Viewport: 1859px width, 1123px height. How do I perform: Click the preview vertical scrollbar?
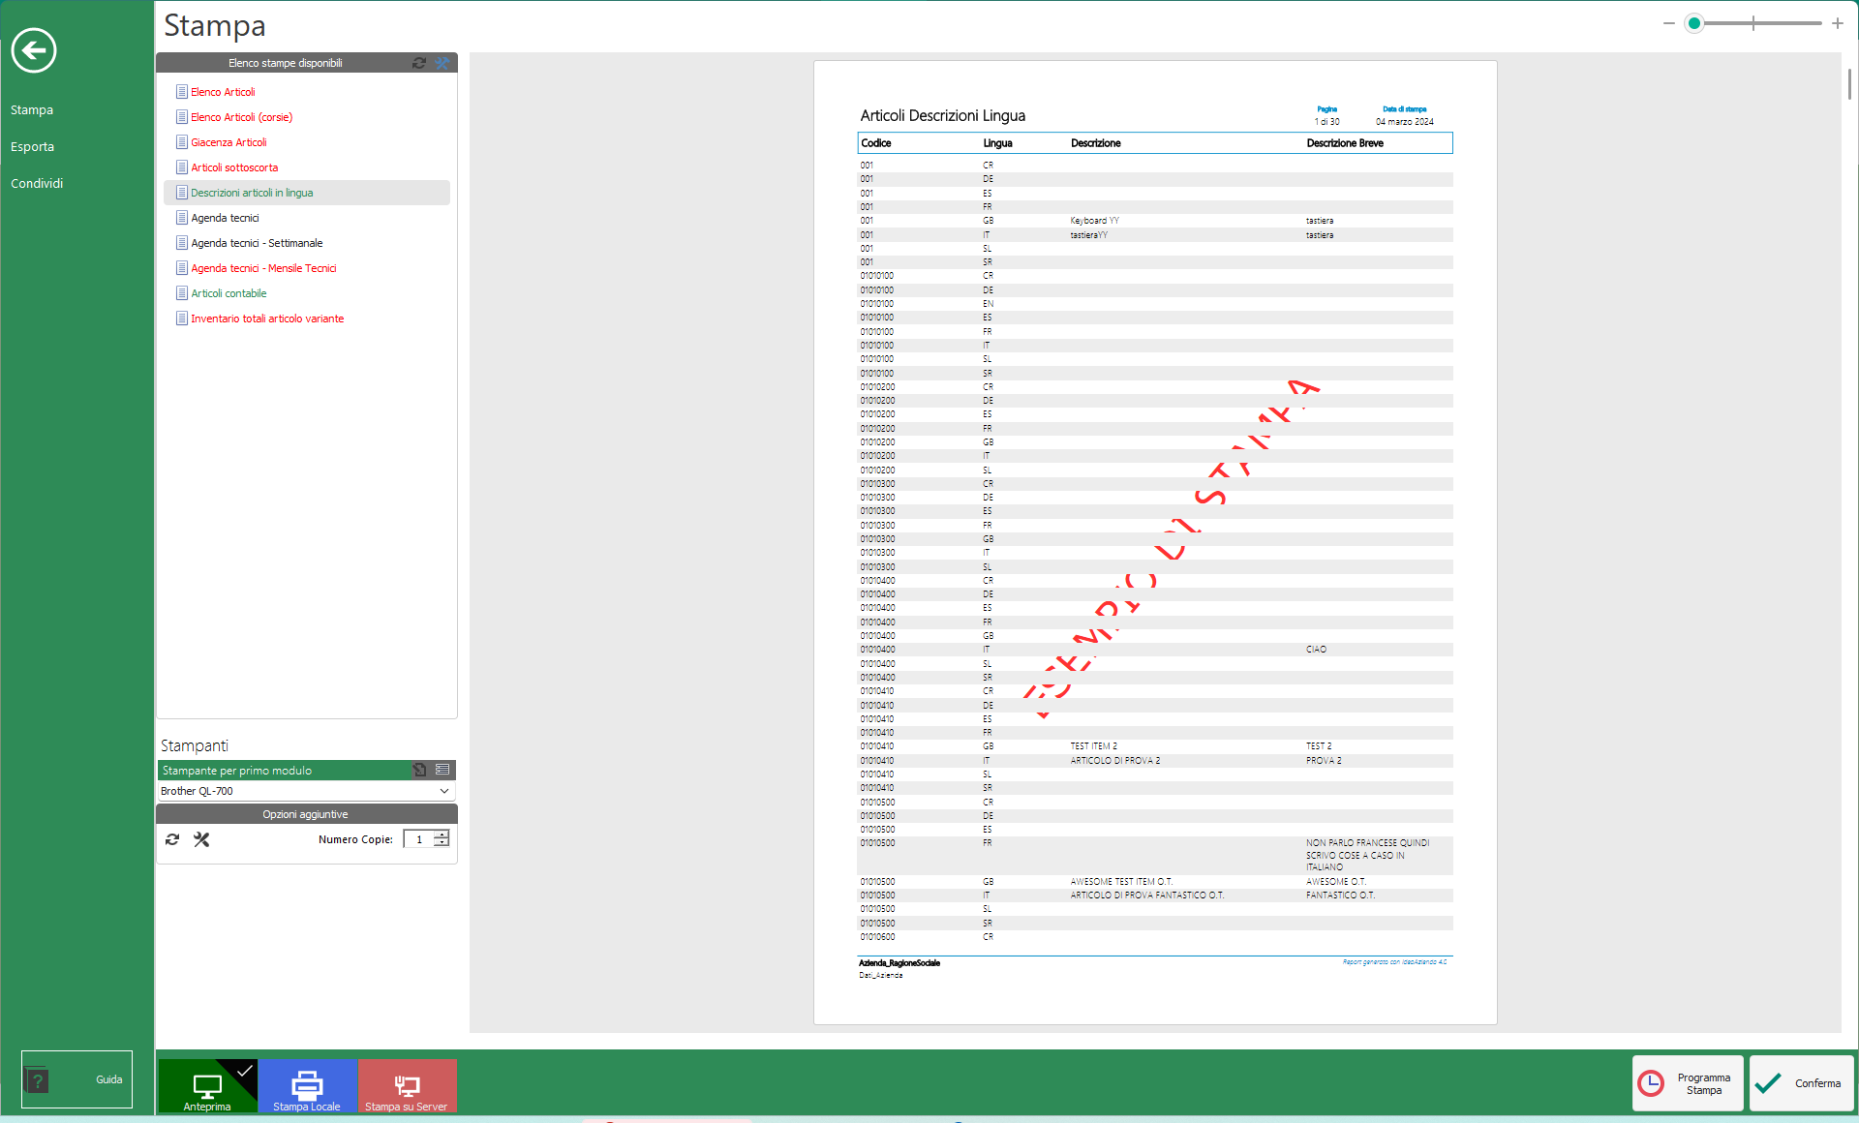(x=1849, y=83)
